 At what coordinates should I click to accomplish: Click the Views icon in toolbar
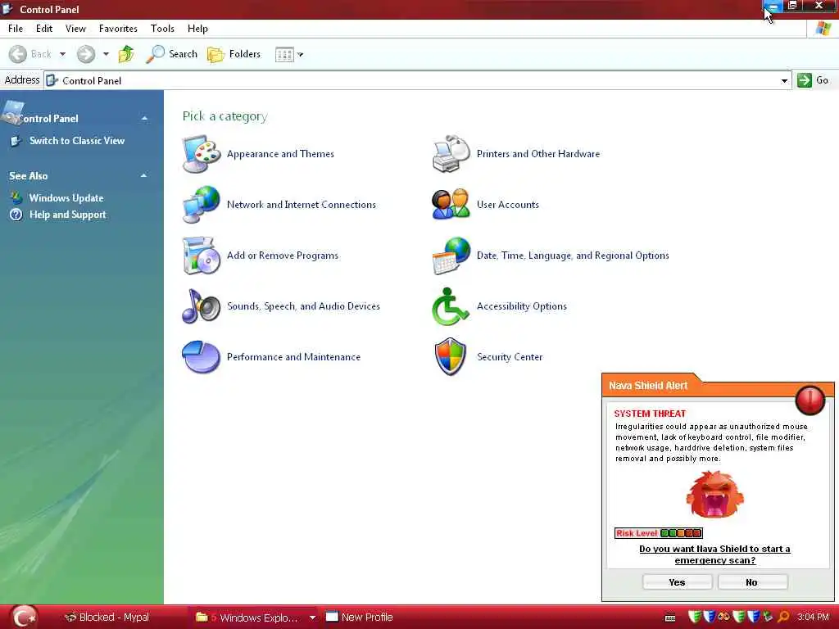284,55
